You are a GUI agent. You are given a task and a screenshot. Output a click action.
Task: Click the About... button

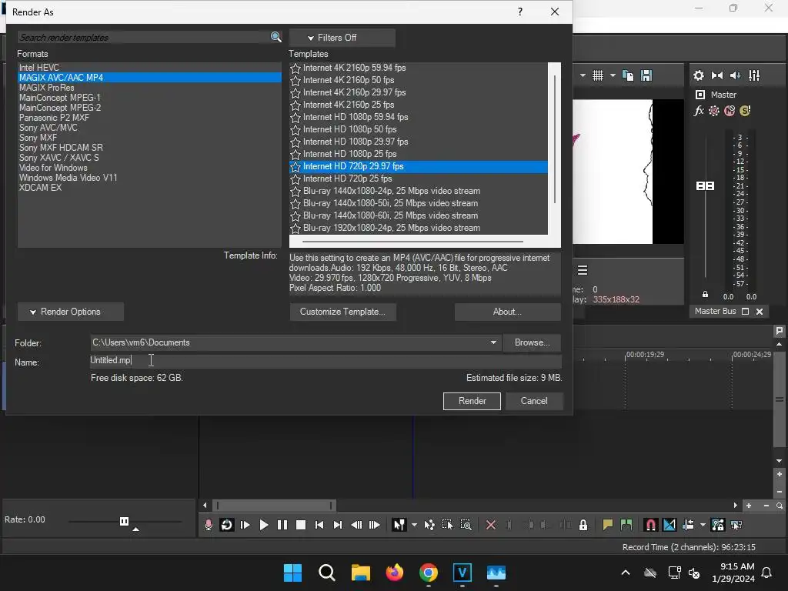point(507,312)
